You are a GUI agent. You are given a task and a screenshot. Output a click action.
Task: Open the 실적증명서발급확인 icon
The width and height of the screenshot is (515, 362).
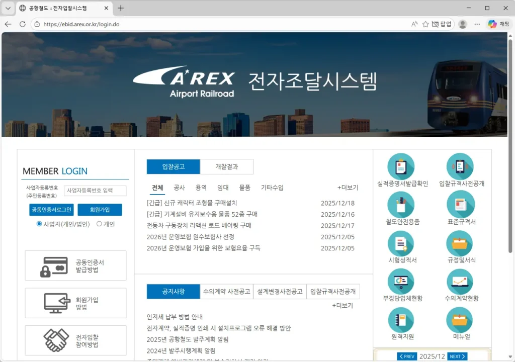(x=401, y=166)
